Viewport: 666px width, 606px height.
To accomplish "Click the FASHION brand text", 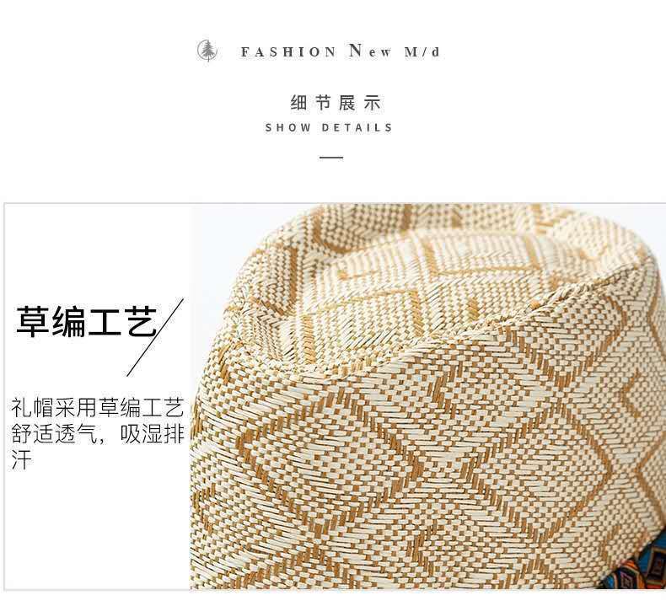I will [288, 52].
